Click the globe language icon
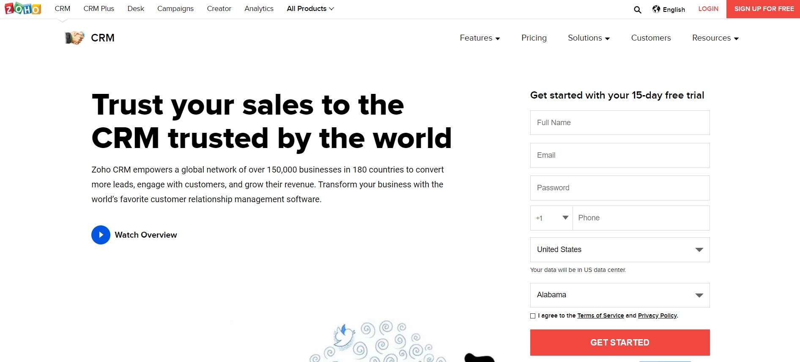This screenshot has height=362, width=800. (656, 9)
